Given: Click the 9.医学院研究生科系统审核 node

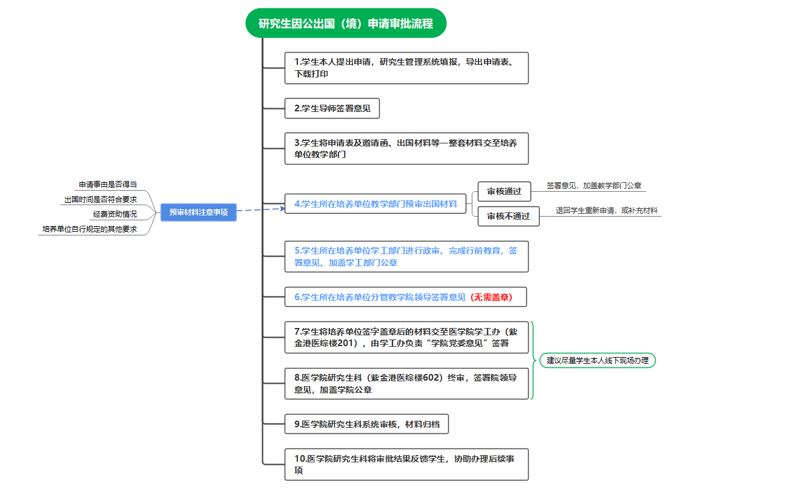Looking at the screenshot, I should coord(366,424).
